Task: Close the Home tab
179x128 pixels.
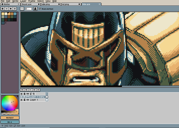Action: (x=18, y=4)
